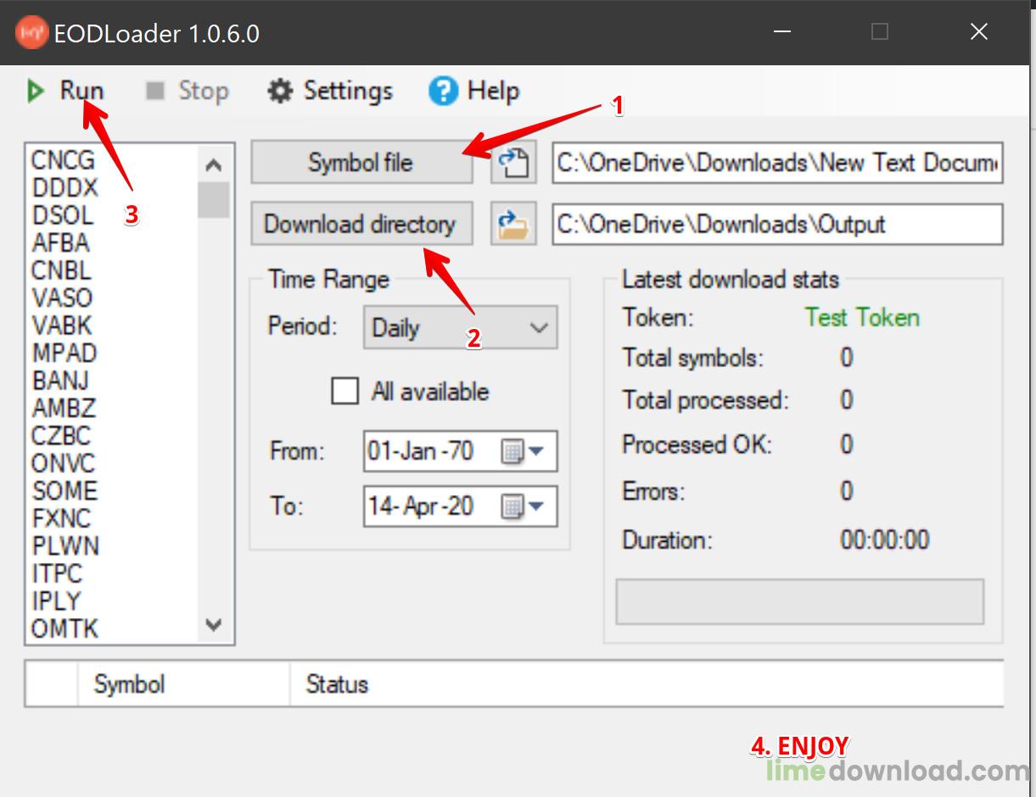Click the download directory path field
This screenshot has width=1036, height=797.
[x=777, y=225]
